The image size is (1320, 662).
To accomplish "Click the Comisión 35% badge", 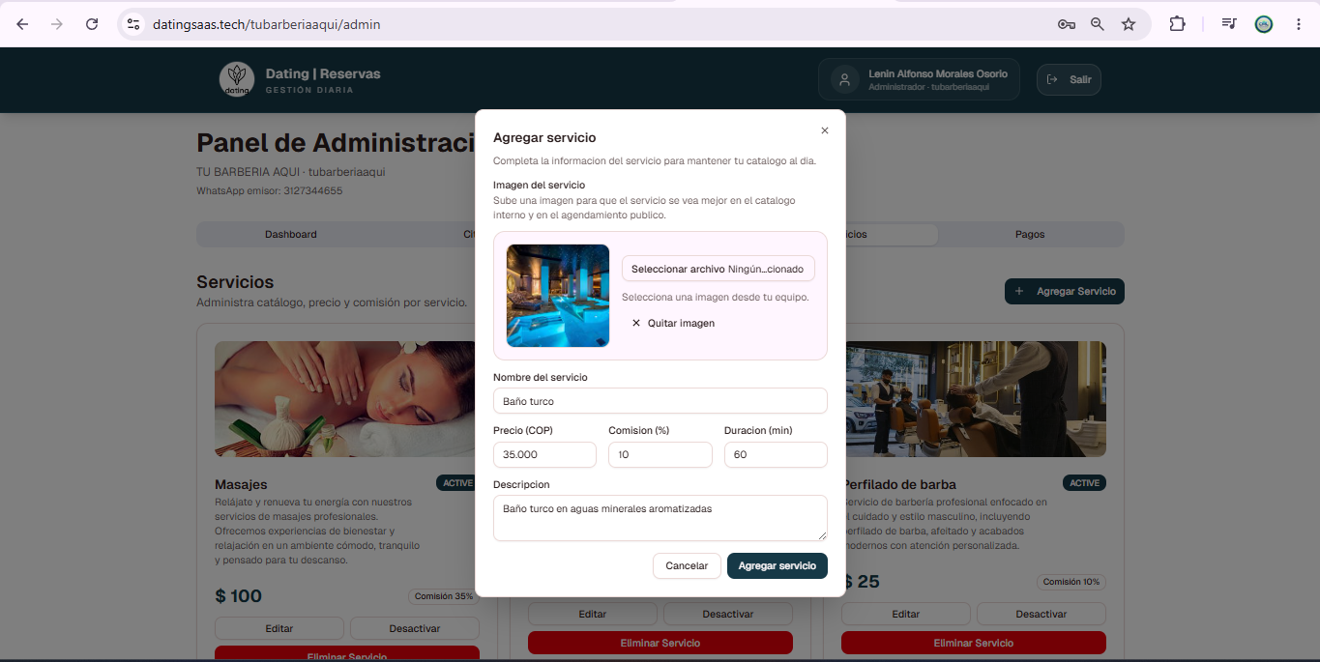I will (444, 596).
